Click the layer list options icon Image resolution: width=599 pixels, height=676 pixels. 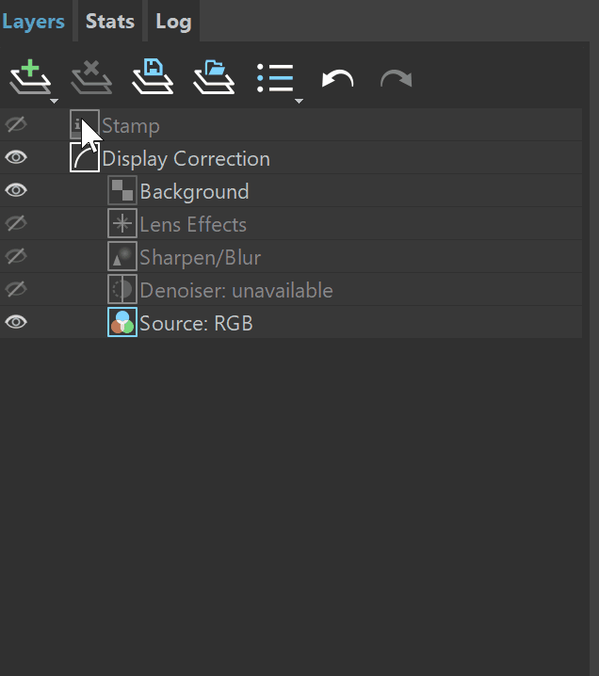[275, 78]
